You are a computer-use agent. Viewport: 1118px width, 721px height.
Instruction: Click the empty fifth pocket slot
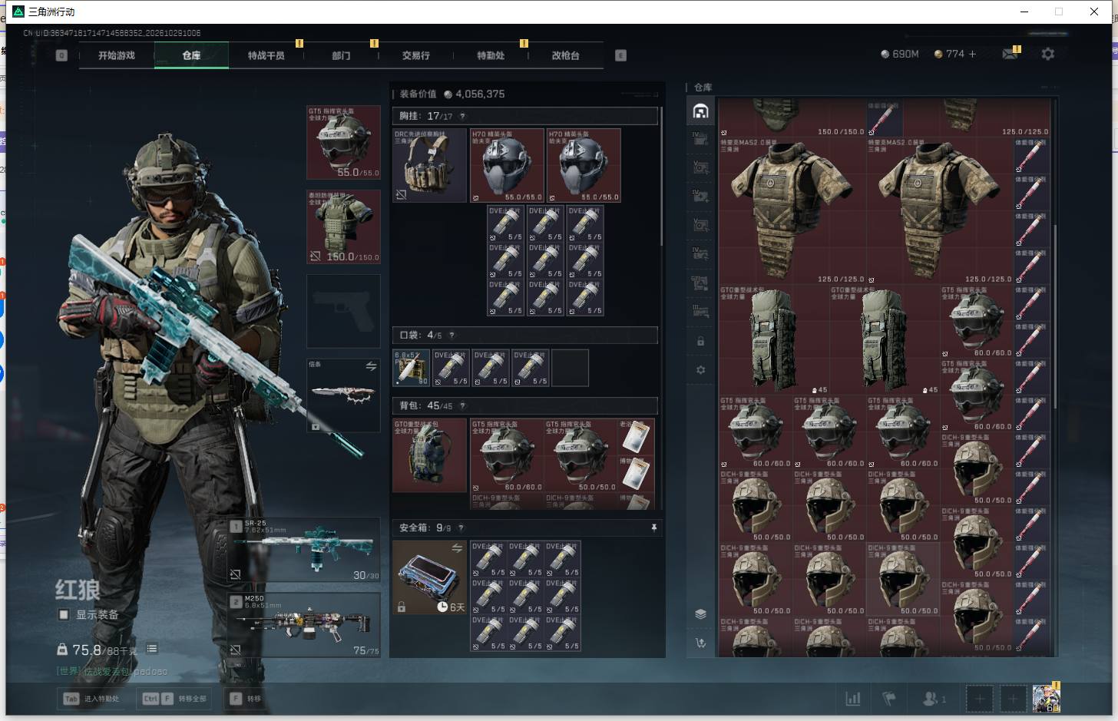point(571,368)
